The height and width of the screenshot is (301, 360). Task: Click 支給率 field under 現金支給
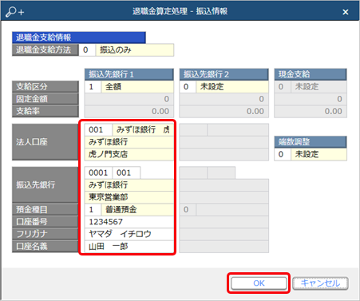pyautogui.click(x=311, y=111)
